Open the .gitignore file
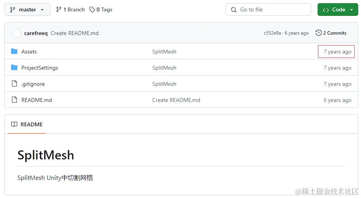361x198 pixels. coord(33,84)
